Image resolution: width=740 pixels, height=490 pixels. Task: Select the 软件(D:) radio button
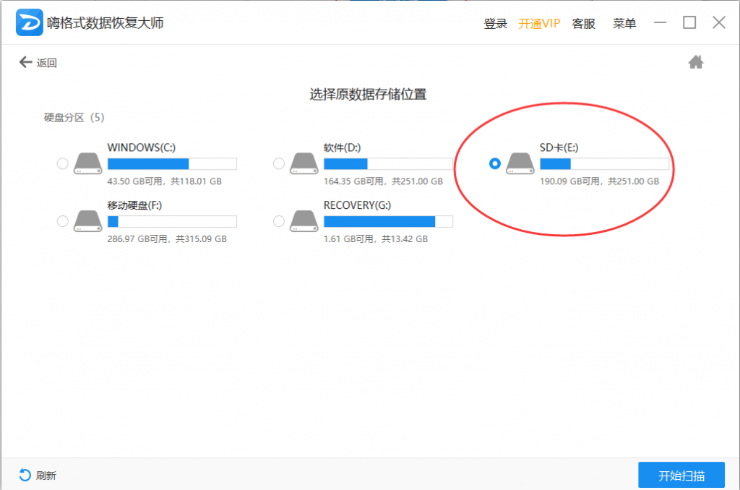[x=278, y=164]
